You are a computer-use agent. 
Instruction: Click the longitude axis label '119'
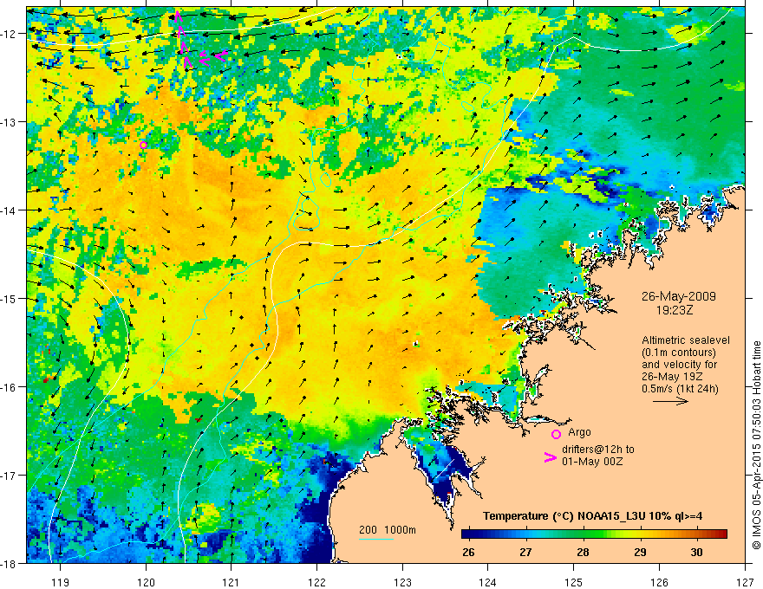61,582
